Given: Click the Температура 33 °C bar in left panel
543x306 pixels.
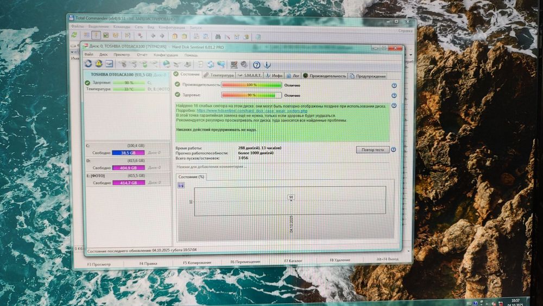Looking at the screenshot, I should coord(129,89).
